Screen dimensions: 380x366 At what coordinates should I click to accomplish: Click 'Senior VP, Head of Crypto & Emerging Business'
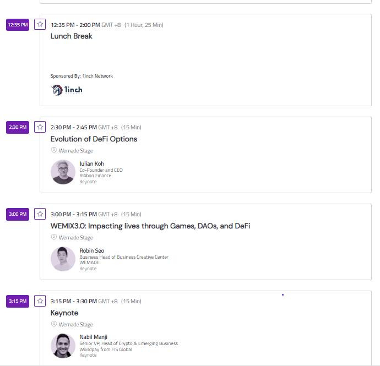pos(129,343)
